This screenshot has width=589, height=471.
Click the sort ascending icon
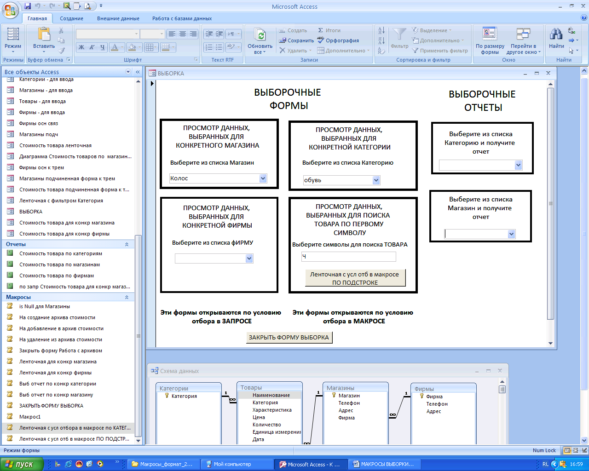[381, 30]
